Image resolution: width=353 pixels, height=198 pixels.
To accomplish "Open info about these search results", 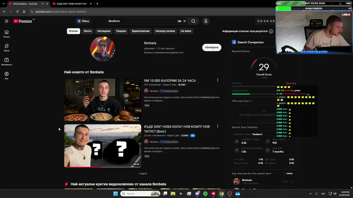I will pyautogui.click(x=271, y=31).
